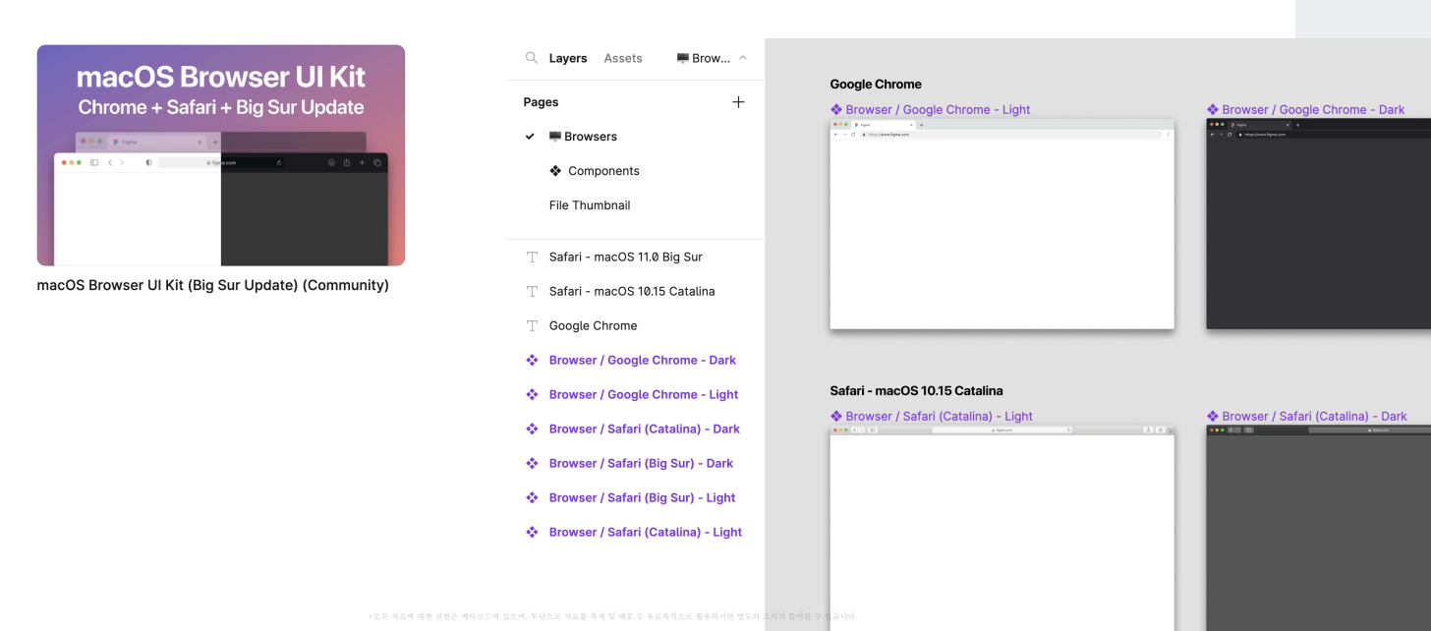
Task: Select the Chrome Light browser frame
Action: [x=1002, y=224]
